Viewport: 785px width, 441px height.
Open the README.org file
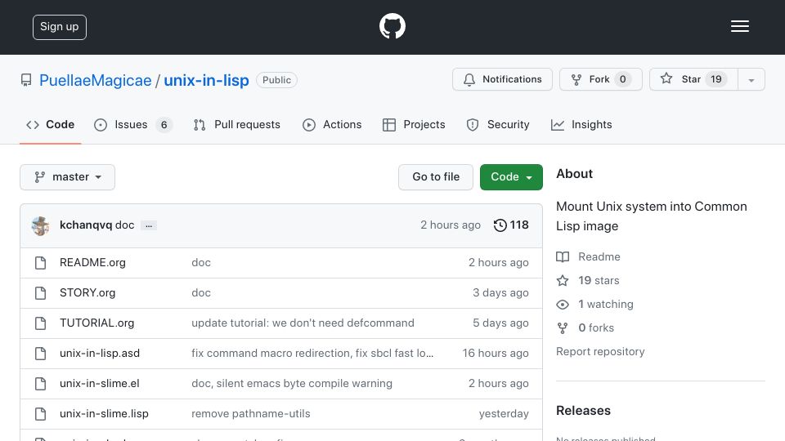pos(92,262)
